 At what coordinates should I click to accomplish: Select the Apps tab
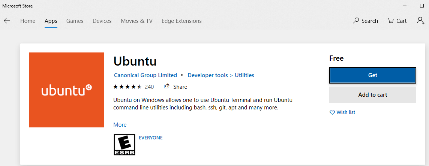[51, 21]
